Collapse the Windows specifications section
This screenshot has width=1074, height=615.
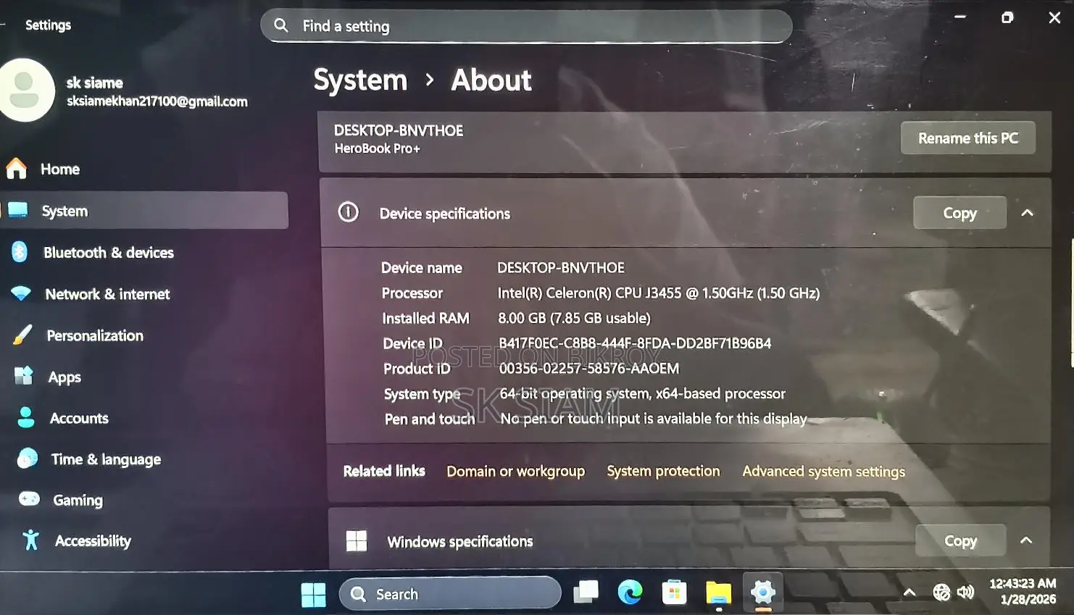1026,540
